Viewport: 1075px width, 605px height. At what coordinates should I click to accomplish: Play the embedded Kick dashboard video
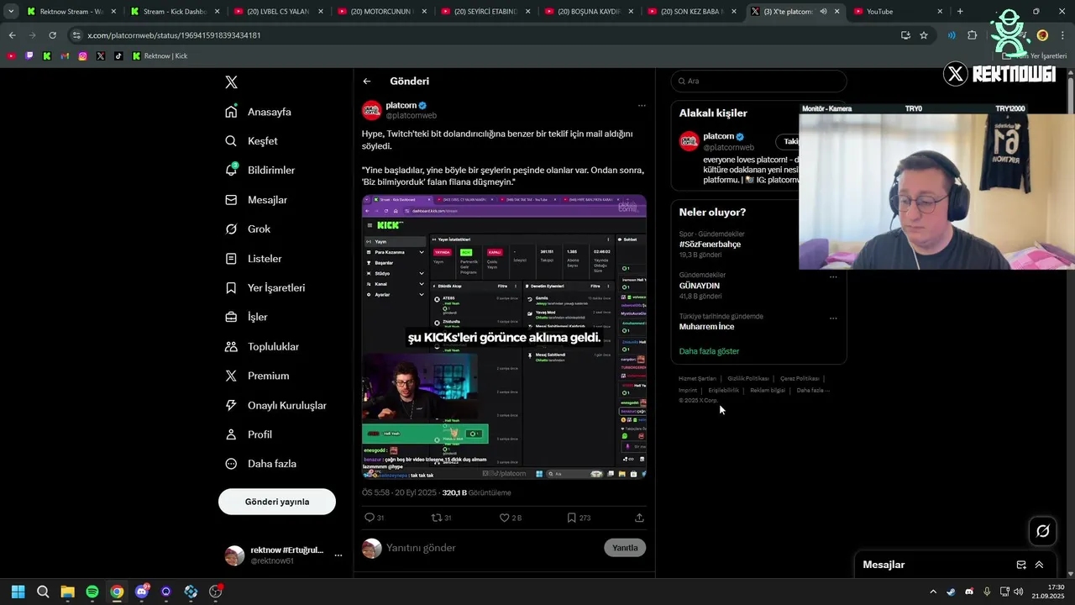pyautogui.click(x=504, y=337)
